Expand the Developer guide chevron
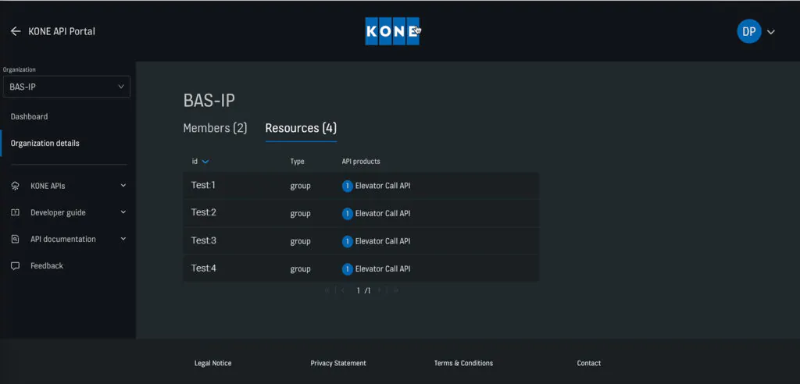This screenshot has width=800, height=384. 123,212
